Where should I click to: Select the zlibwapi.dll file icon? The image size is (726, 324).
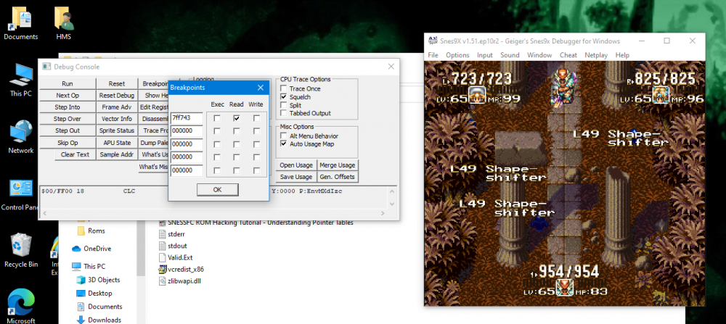click(x=162, y=281)
